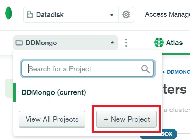Focus the Search for a Project field
The image size is (190, 139).
pyautogui.click(x=88, y=69)
